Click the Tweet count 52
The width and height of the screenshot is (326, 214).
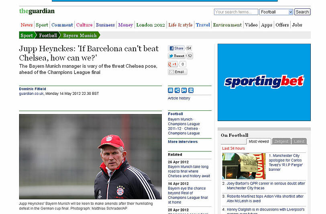coord(189,56)
